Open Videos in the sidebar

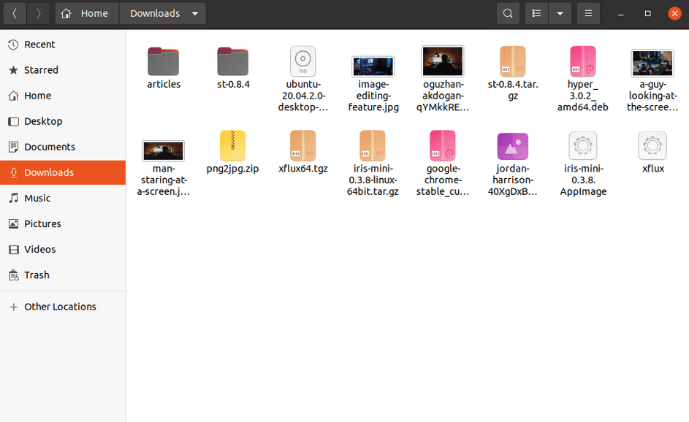point(63,250)
